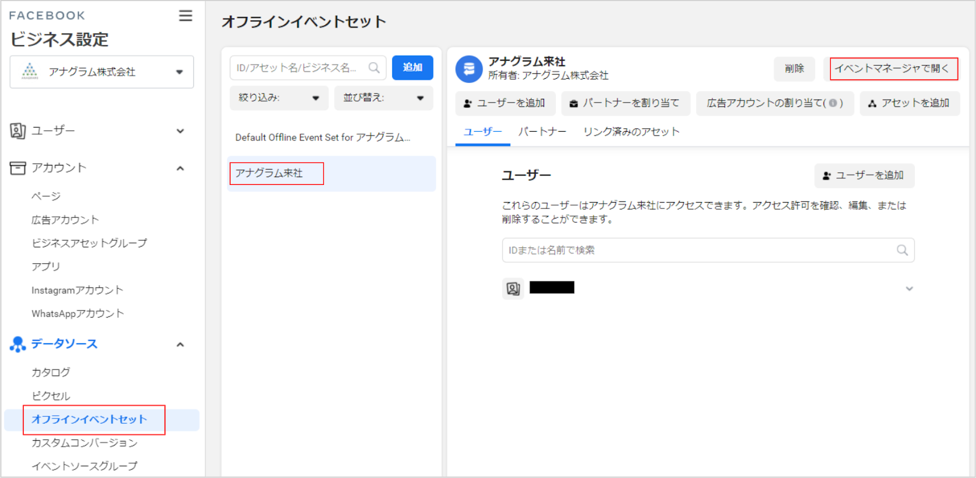Click magnifier icon in ID/name search field

coord(902,250)
